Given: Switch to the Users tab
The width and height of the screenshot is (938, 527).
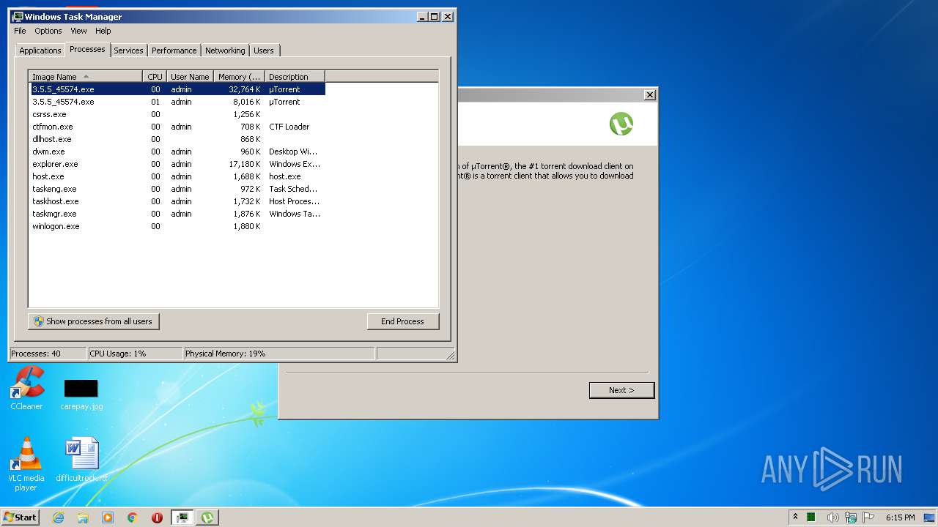Looking at the screenshot, I should point(264,51).
